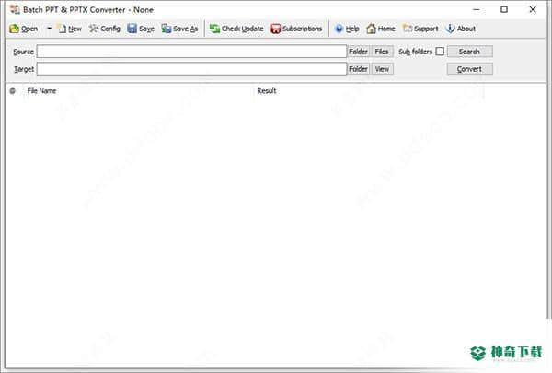Viewport: 552px width, 373px height.
Task: Focus the Target path input field
Action: [192, 69]
